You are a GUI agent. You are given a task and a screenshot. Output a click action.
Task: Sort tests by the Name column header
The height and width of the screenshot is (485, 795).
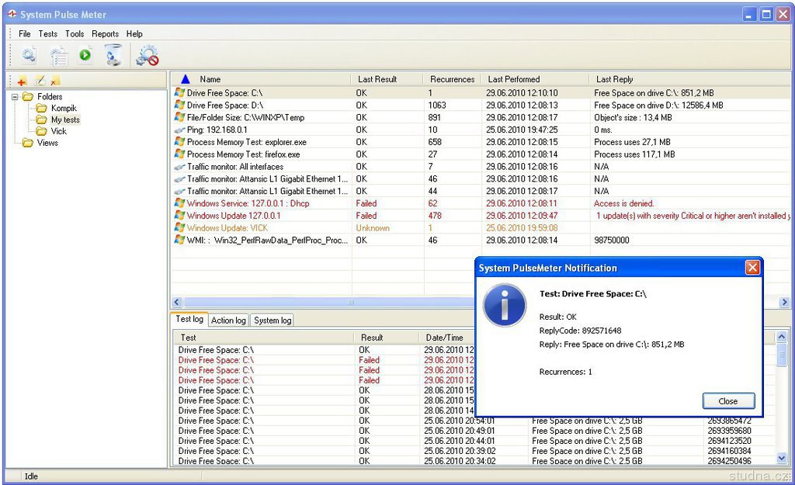coord(210,79)
